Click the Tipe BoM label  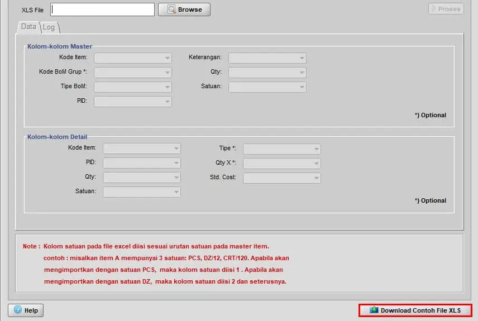(x=74, y=87)
